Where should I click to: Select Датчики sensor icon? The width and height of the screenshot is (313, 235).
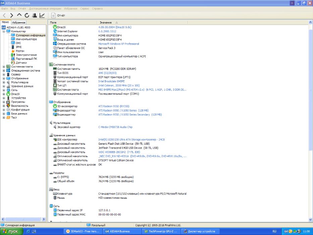pos(13,63)
